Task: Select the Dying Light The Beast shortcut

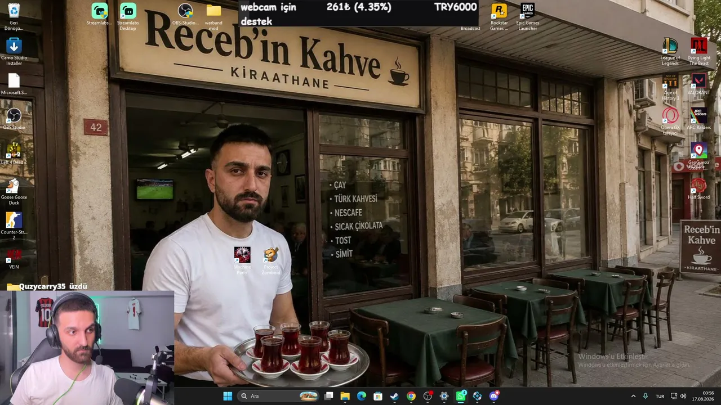Action: (x=699, y=52)
